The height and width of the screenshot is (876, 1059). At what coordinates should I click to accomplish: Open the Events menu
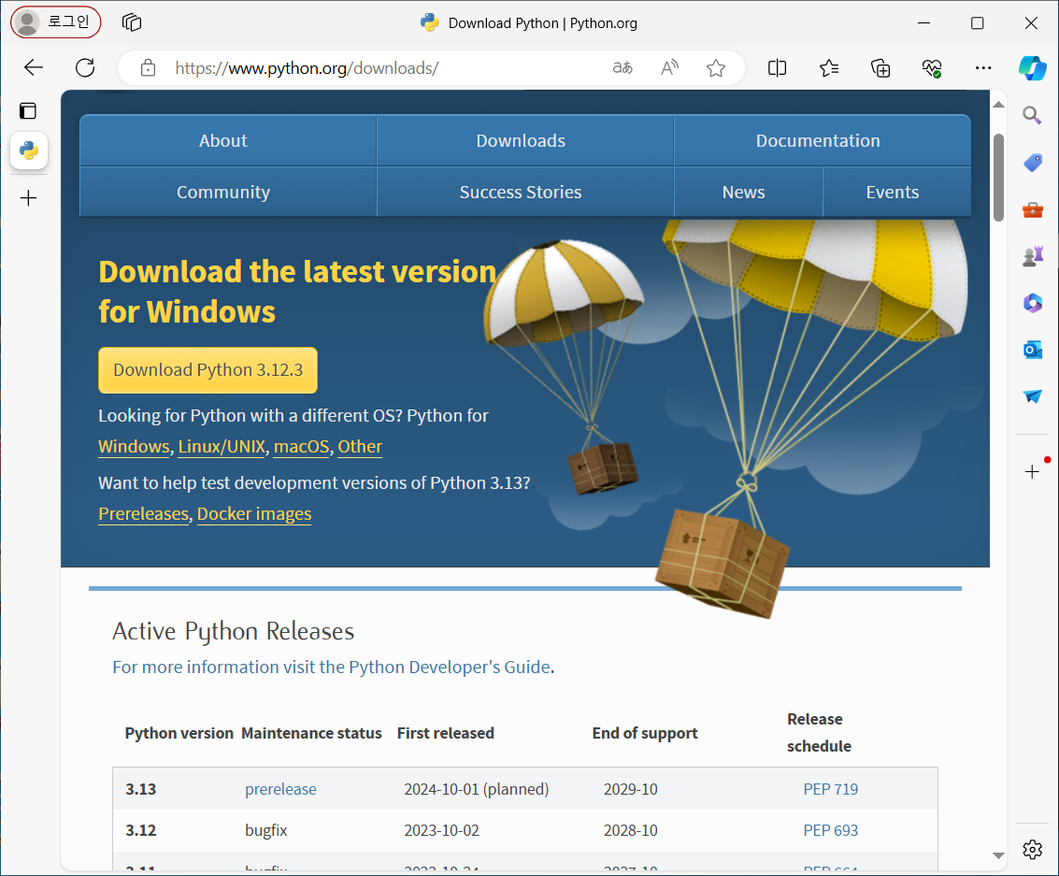897,192
